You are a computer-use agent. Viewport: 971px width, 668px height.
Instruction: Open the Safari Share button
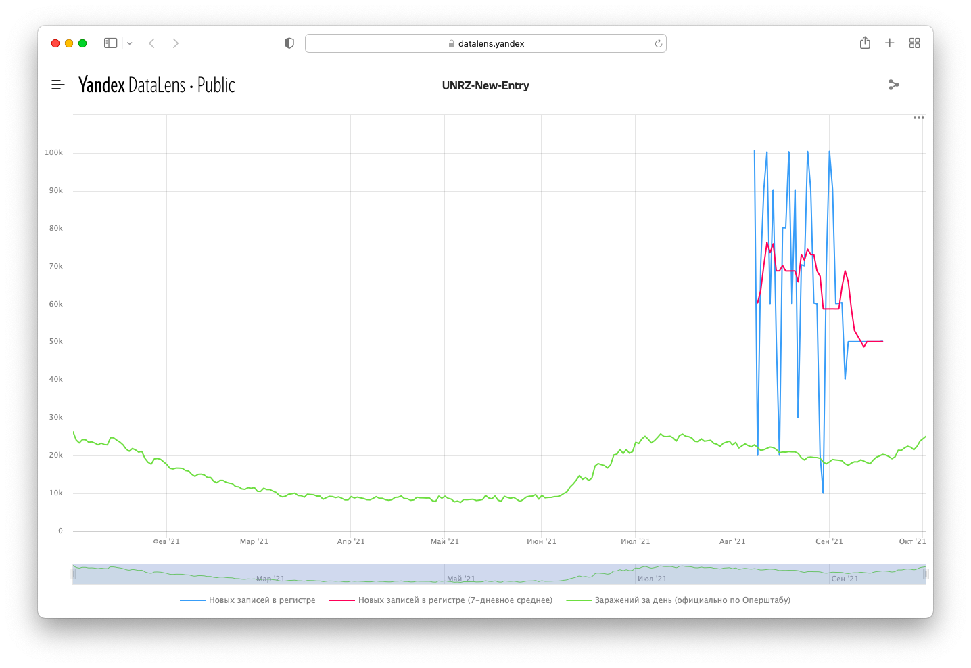865,43
